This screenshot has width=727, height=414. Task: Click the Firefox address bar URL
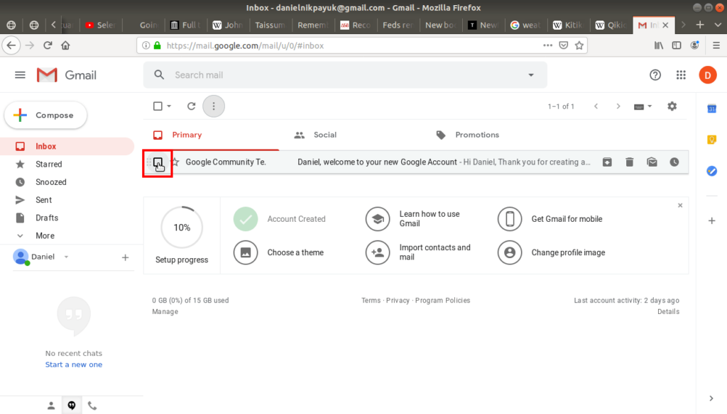point(245,45)
